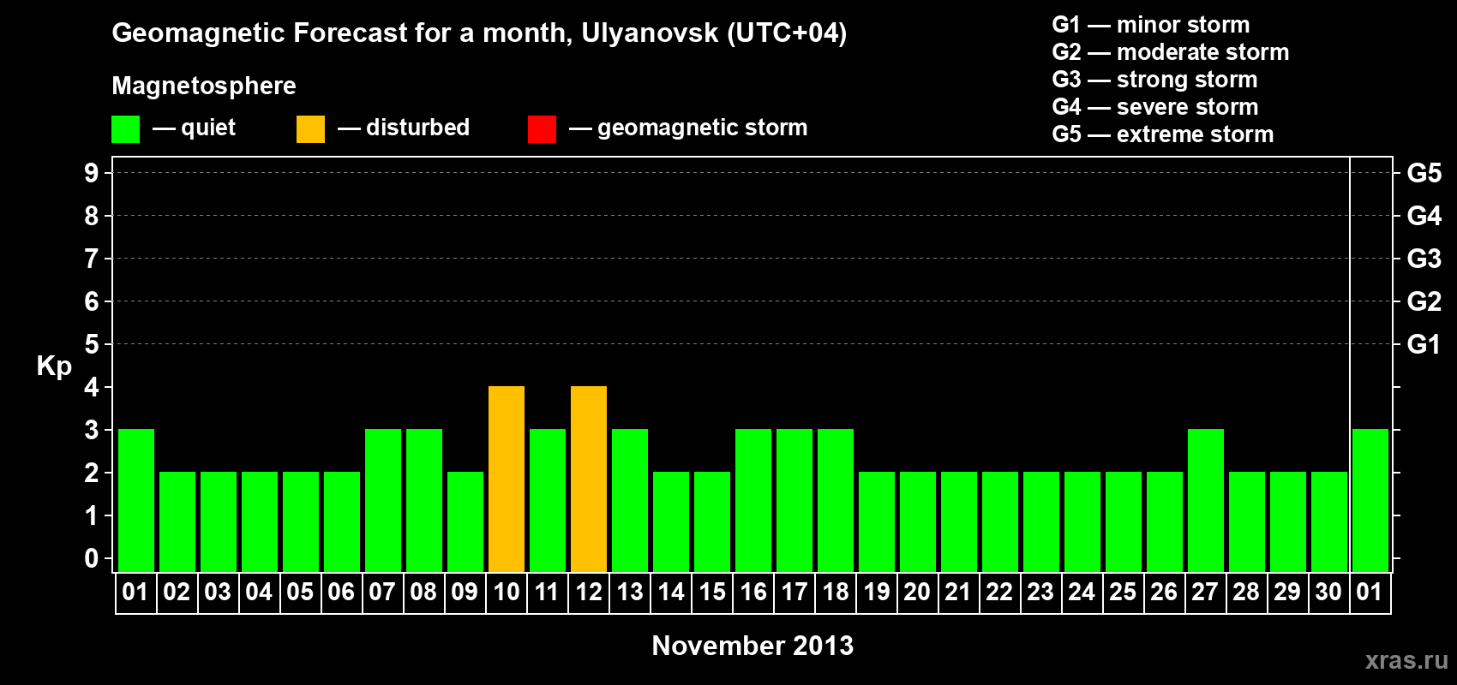Screen dimensions: 1457x685
Task: Click the G4 severe storm legend line
Action: (1155, 107)
